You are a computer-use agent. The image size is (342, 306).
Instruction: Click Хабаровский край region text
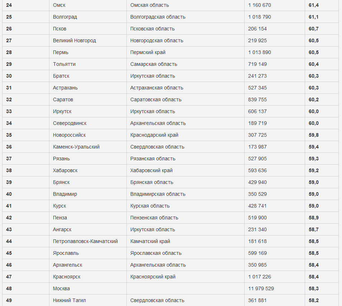coord(151,170)
